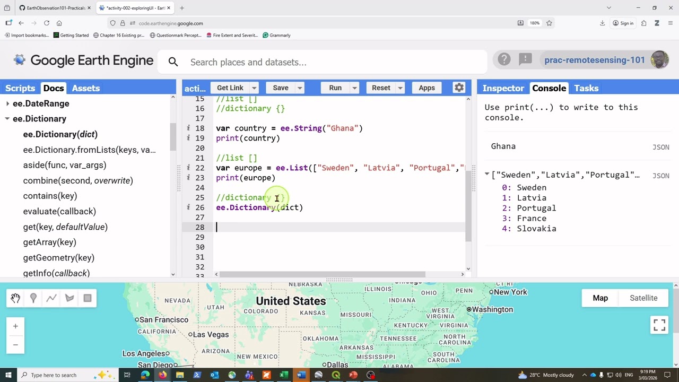679x382 pixels.
Task: Zoom in the map with plus
Action: coord(15,326)
